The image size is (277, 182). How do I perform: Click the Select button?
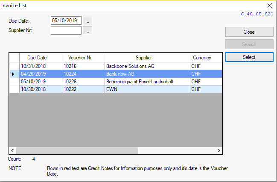coord(249,57)
